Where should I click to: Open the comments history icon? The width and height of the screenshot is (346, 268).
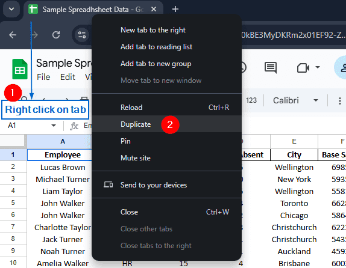coord(271,67)
